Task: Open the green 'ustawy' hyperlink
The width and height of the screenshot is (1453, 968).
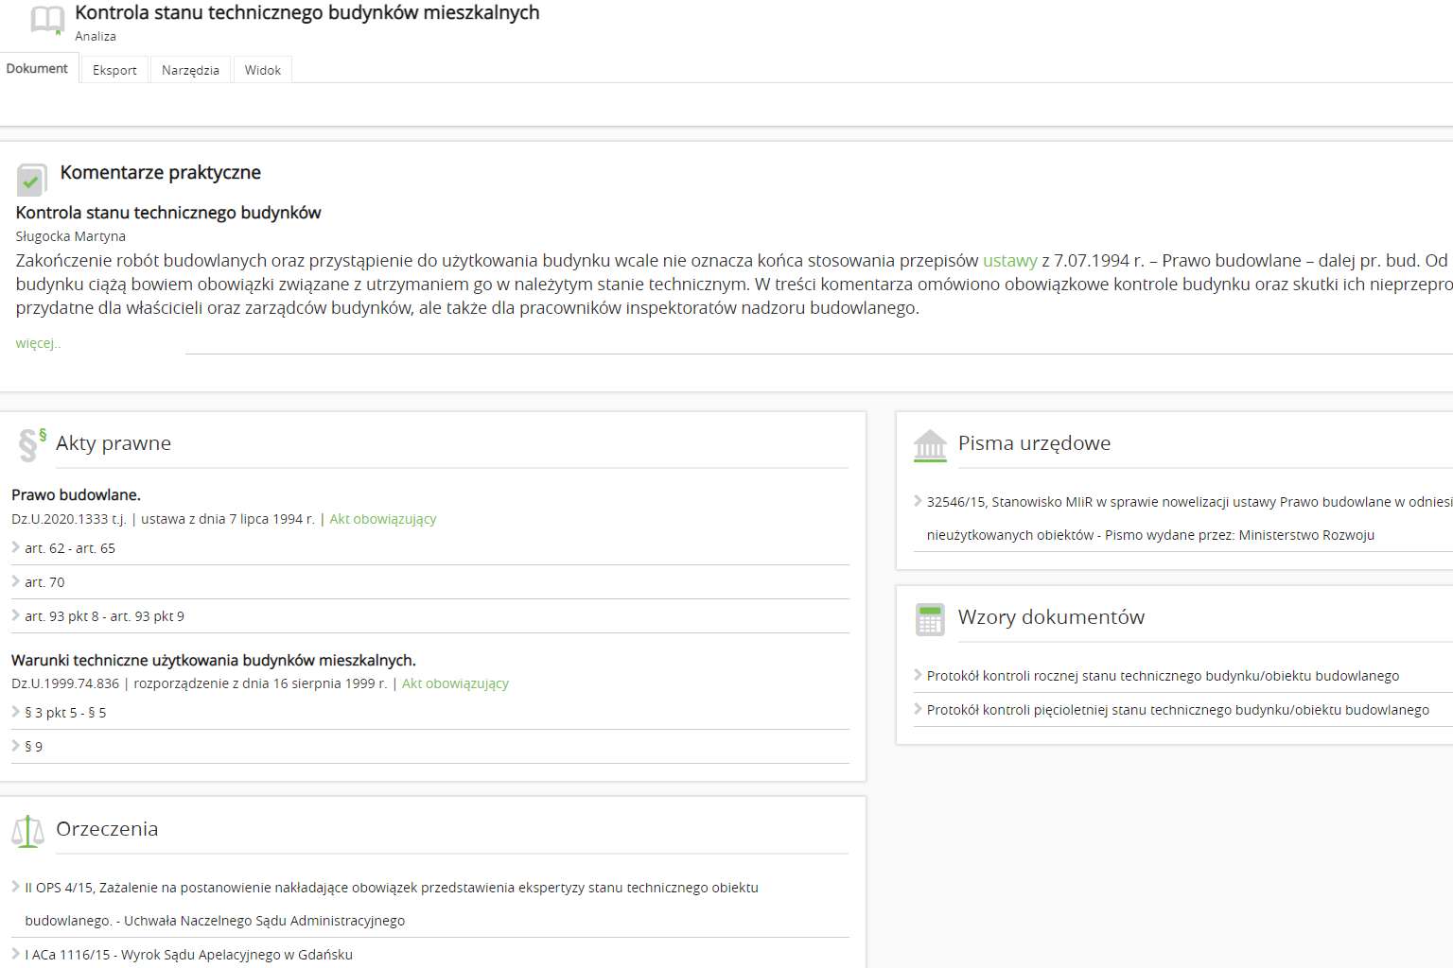Action: pos(1009,261)
